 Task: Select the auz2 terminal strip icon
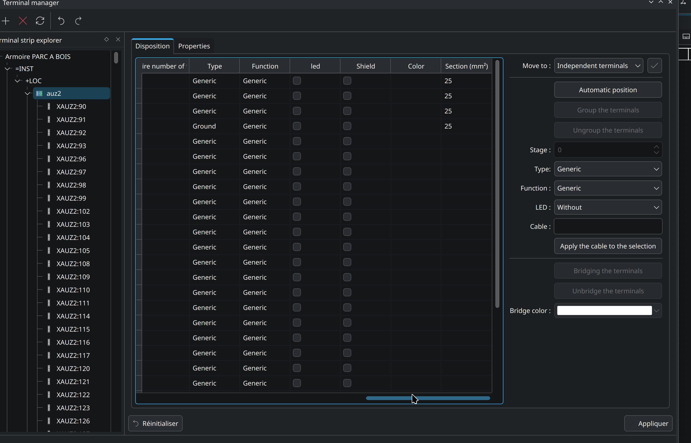pos(39,93)
